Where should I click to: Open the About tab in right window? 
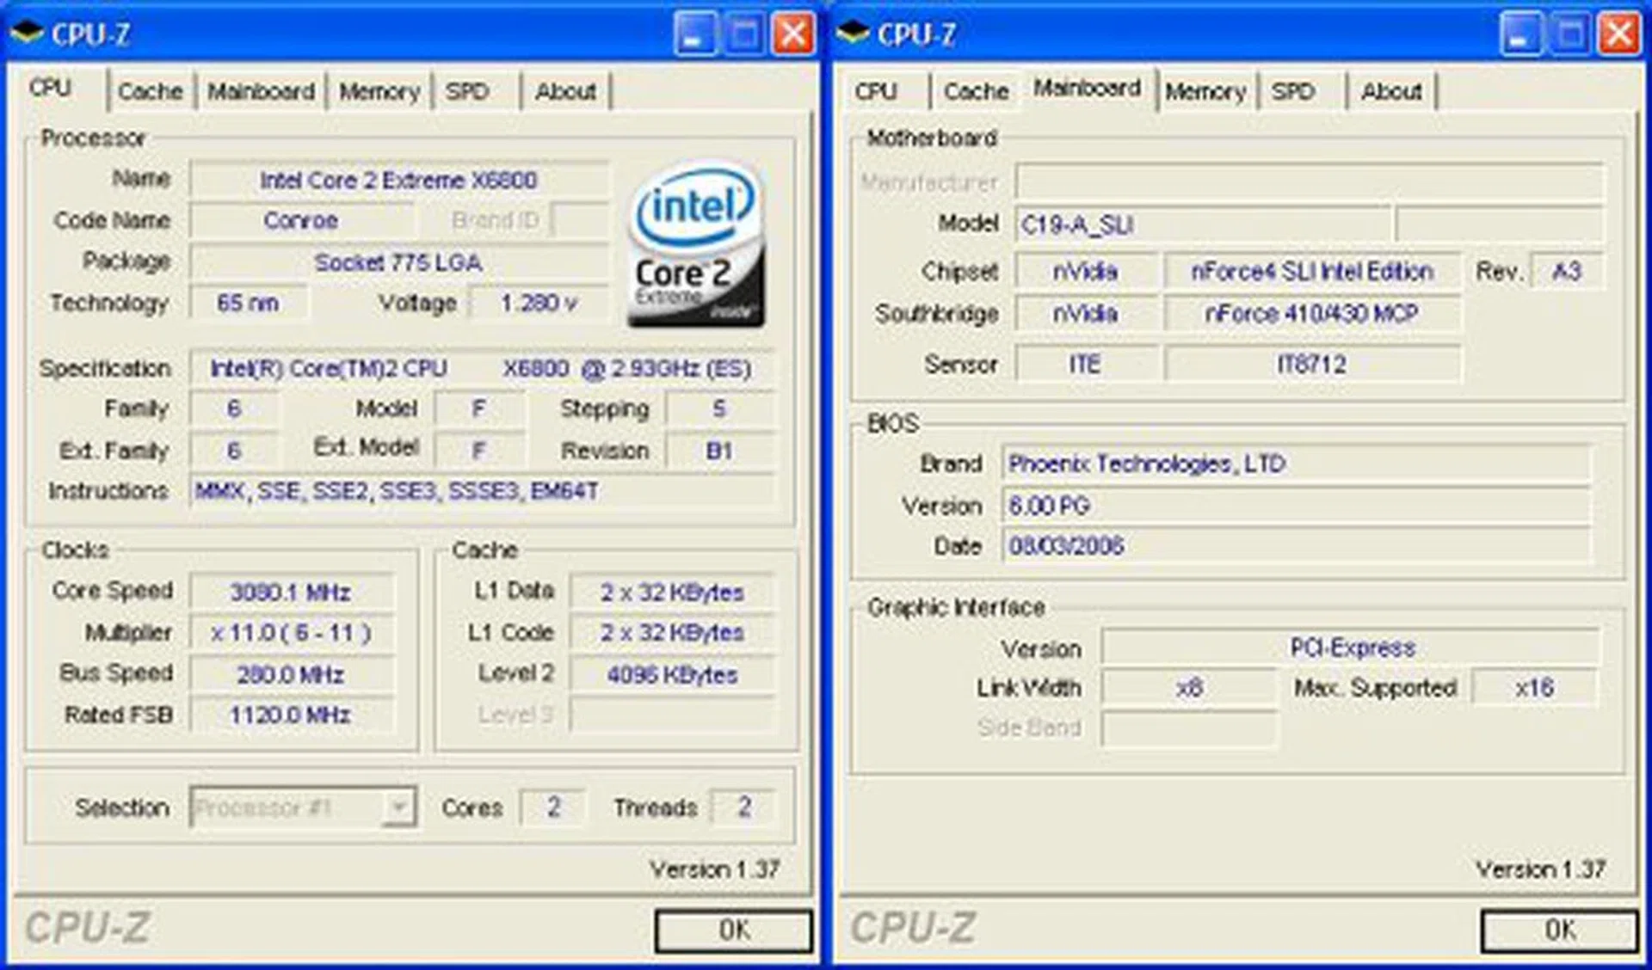point(1390,90)
